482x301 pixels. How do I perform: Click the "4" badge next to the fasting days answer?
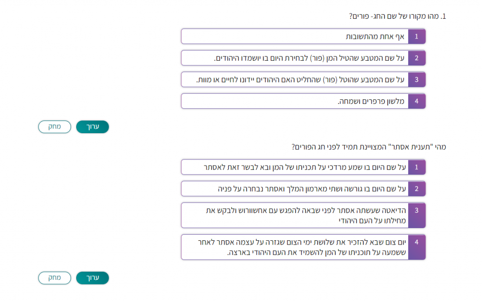coord(417,247)
